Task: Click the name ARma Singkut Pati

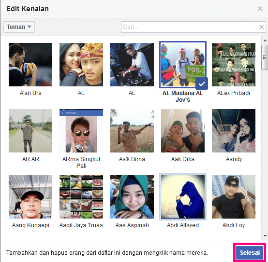Action: (81, 163)
